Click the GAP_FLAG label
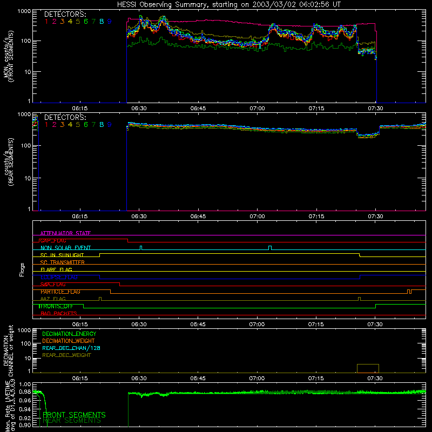The width and height of the screenshot is (432, 432). (x=53, y=240)
